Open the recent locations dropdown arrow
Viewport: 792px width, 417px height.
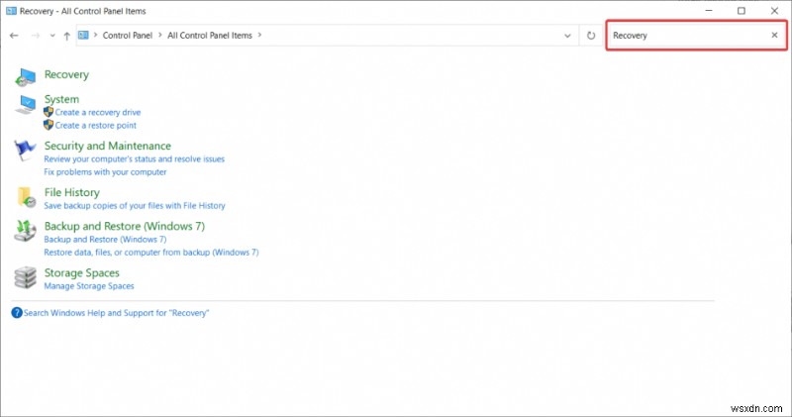pos(52,36)
